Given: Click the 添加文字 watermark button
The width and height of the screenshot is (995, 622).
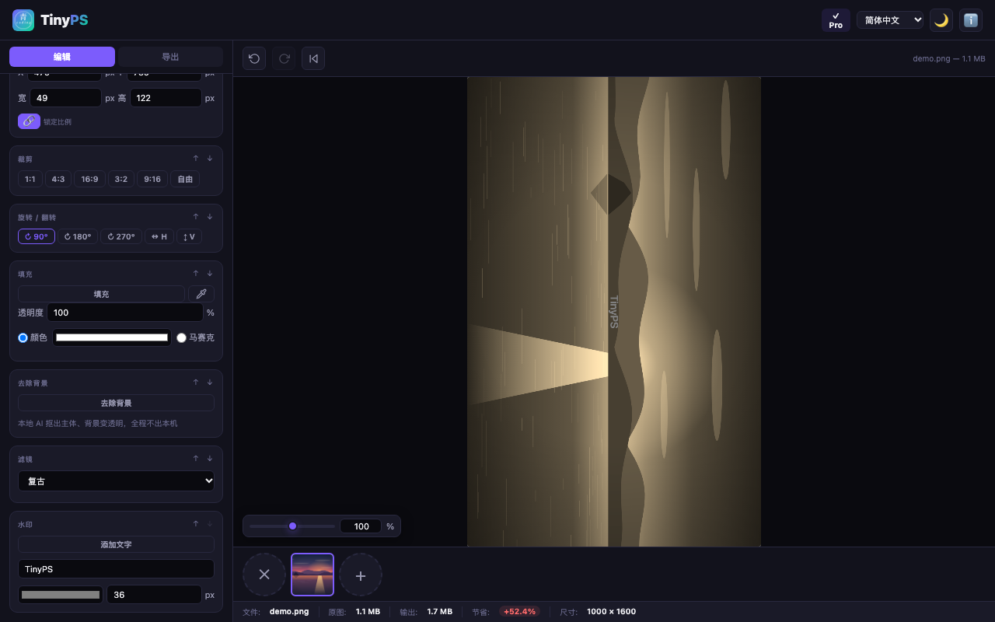Looking at the screenshot, I should coord(116,544).
